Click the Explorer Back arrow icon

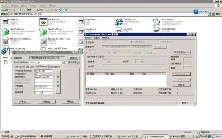(x=2, y=10)
